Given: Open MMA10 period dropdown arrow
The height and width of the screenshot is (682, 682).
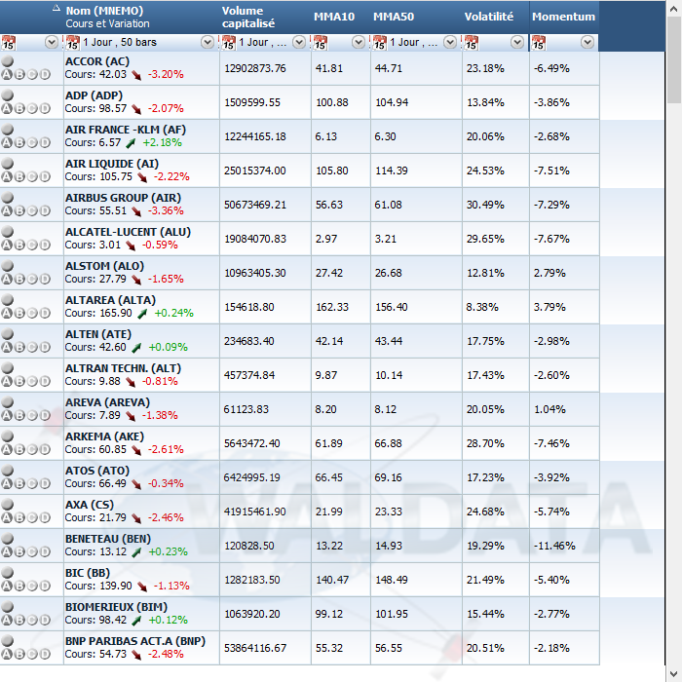Looking at the screenshot, I should click(359, 42).
